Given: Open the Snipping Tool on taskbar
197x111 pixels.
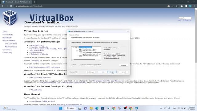Looking at the screenshot, I should coord(119,108).
